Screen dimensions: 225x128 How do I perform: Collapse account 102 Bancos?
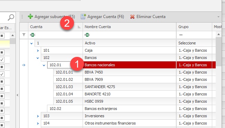tap(38, 58)
